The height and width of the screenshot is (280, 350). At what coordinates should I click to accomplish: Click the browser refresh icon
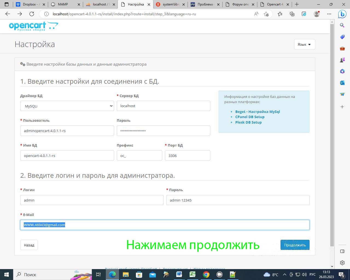tap(32, 14)
